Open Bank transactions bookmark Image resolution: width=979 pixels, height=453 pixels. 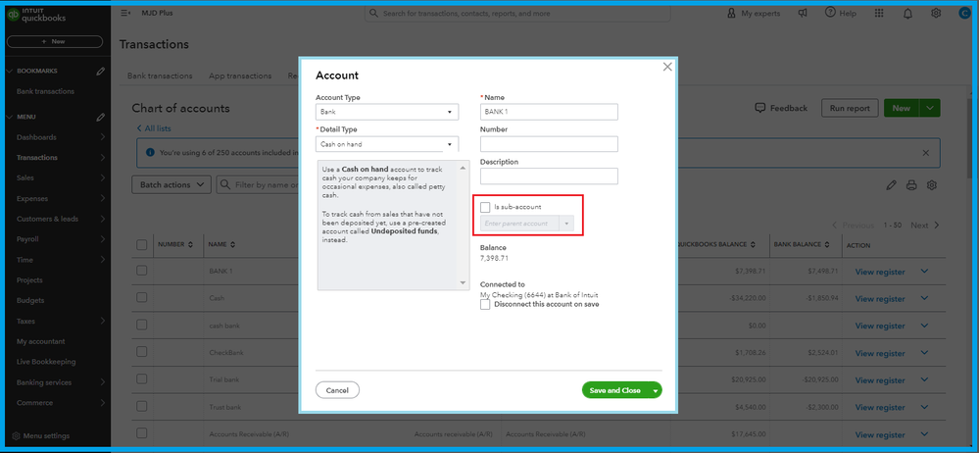[46, 91]
